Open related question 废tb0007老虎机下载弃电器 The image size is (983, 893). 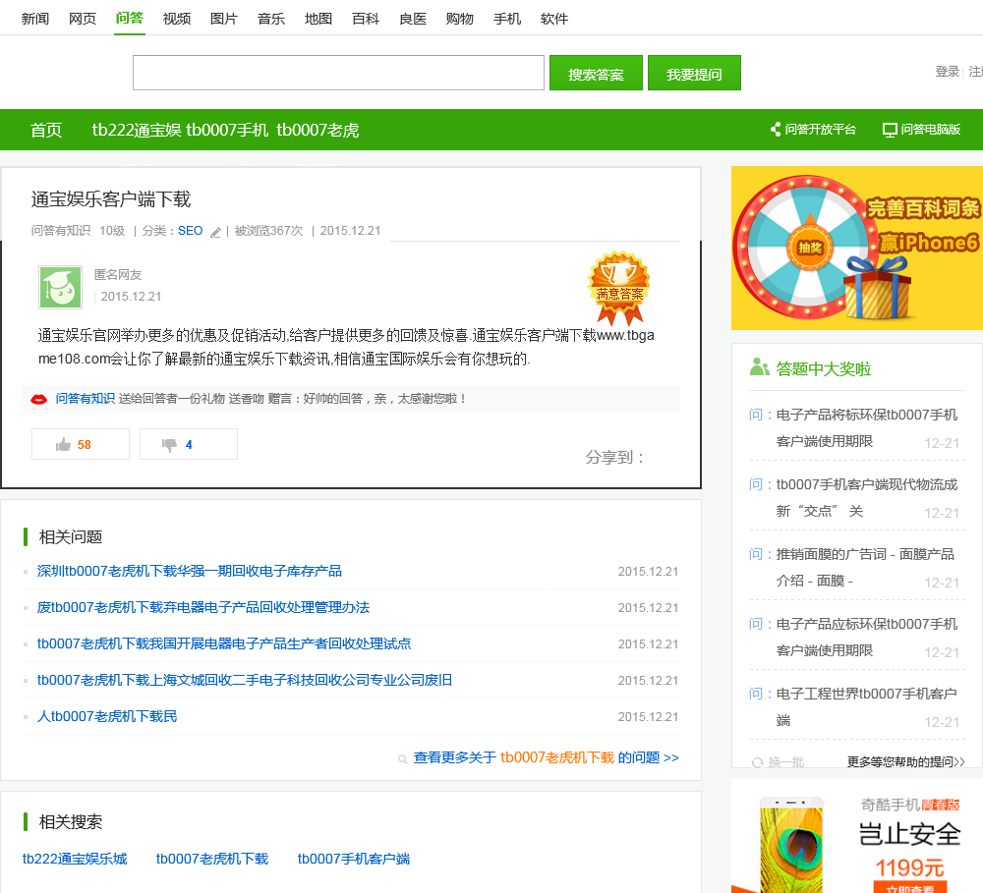click(203, 607)
